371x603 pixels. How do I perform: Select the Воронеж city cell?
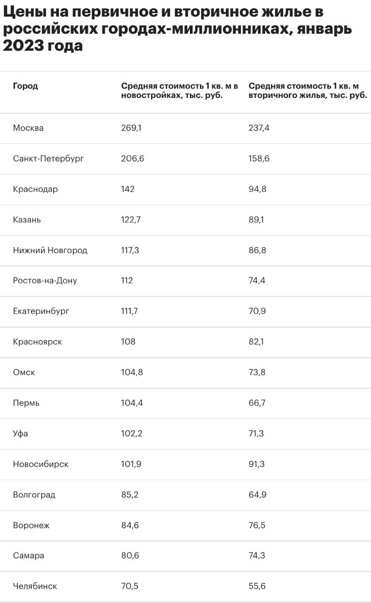[31, 525]
